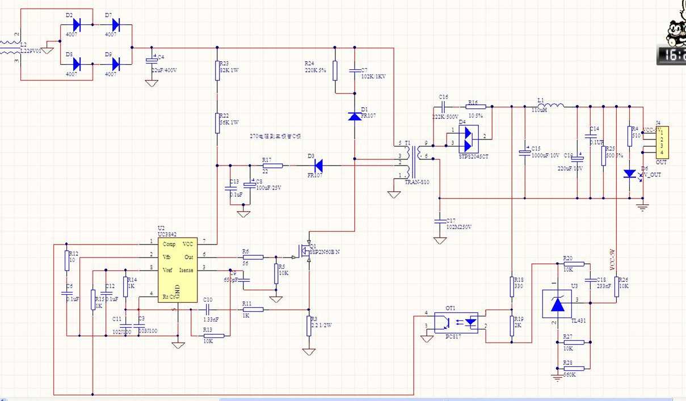Select capacitor C8 100uF/25V symbol

click(250, 185)
